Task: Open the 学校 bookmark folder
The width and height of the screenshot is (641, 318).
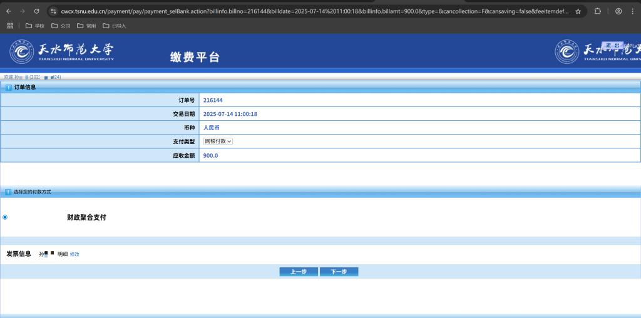Action: click(35, 26)
